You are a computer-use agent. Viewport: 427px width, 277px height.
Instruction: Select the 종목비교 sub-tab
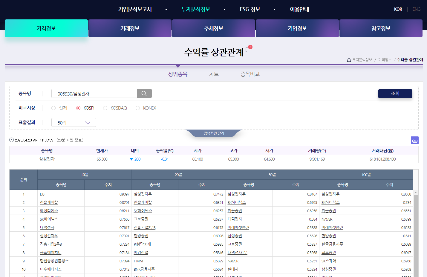pos(250,74)
